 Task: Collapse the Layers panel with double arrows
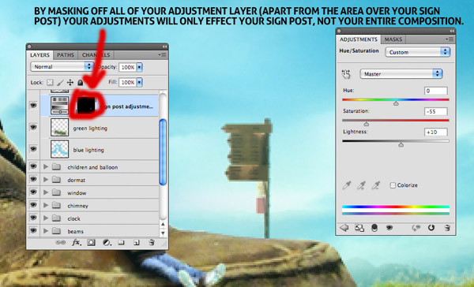click(165, 47)
